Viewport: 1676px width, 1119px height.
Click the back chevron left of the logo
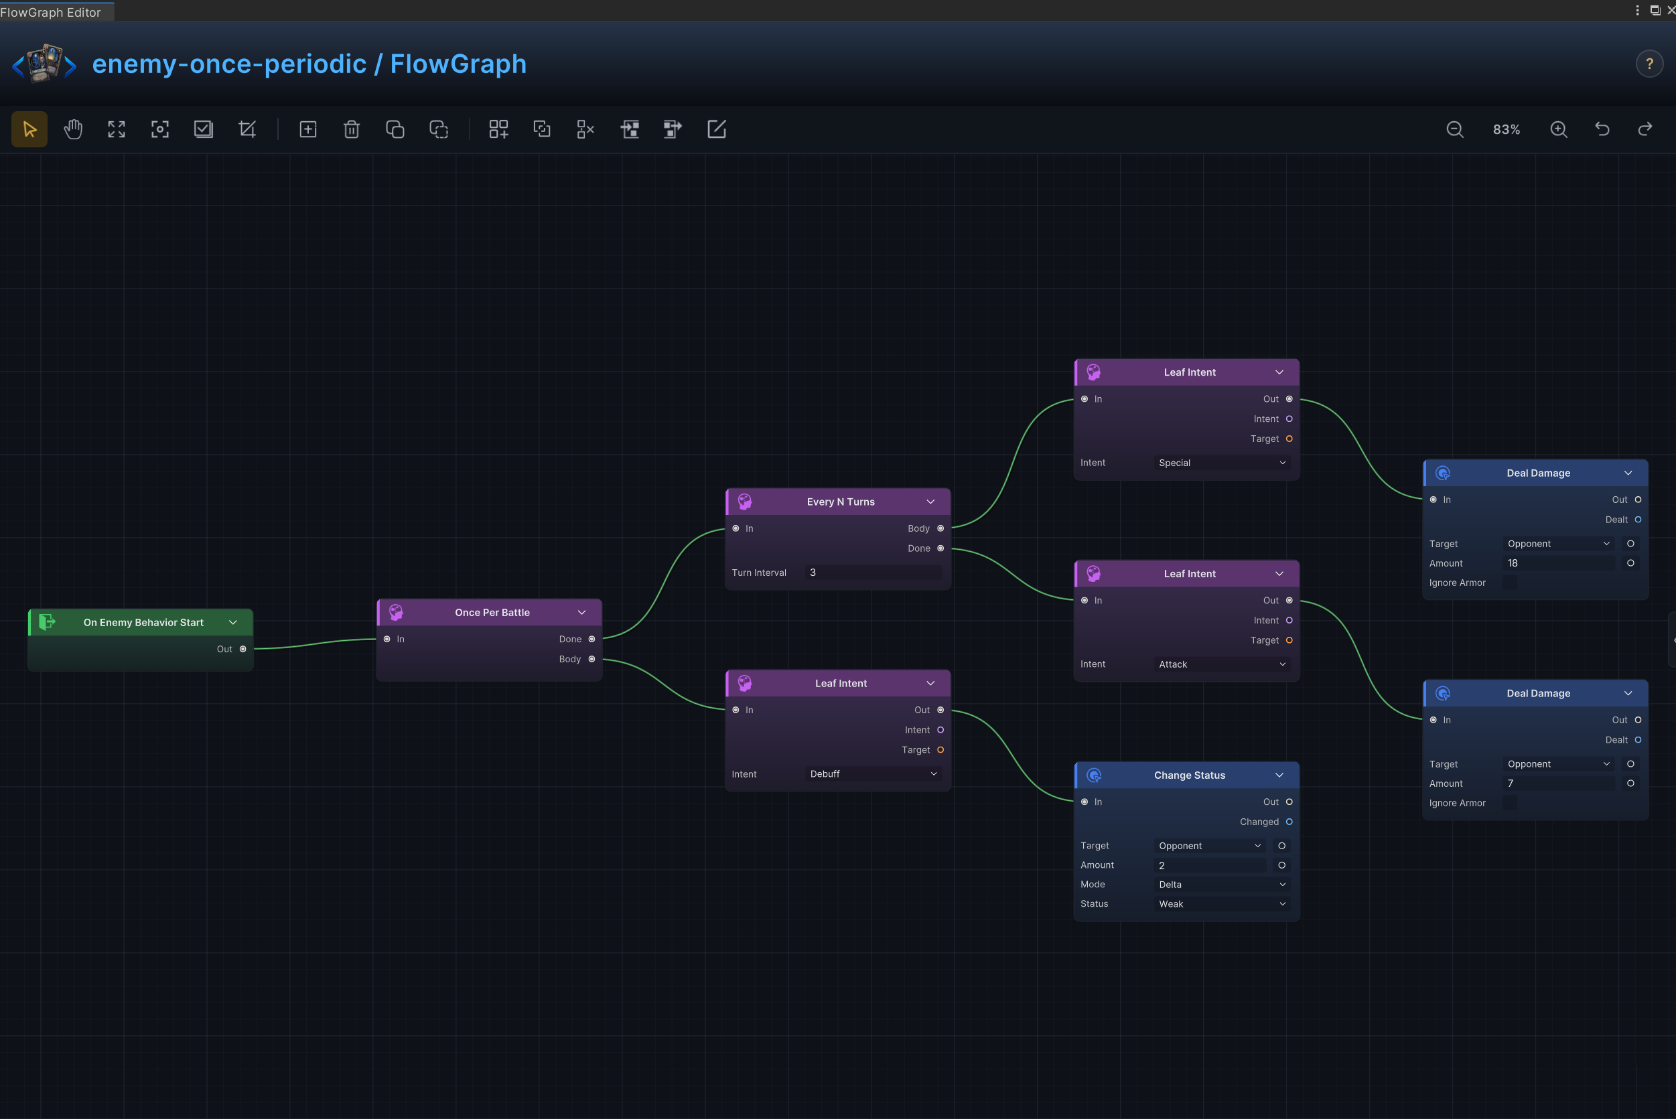click(x=19, y=66)
